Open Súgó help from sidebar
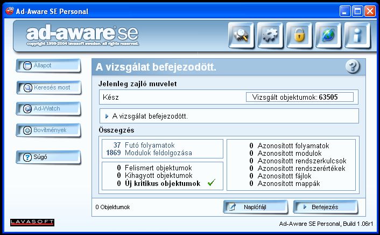This screenshot has height=235, width=380. [48, 157]
